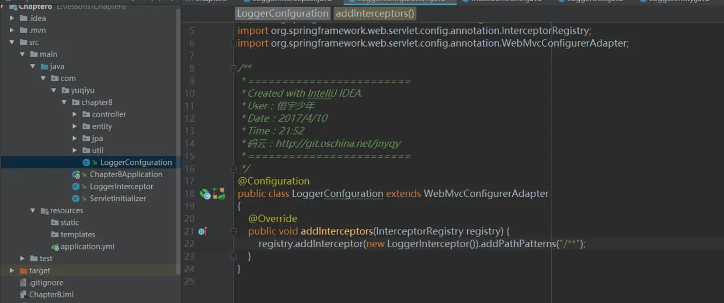Collapse the resources folder arrow
The height and width of the screenshot is (303, 724).
tap(33, 210)
